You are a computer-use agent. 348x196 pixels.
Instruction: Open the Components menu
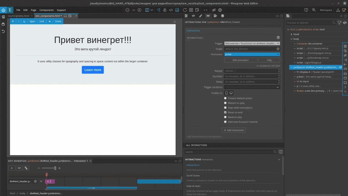click(46, 10)
